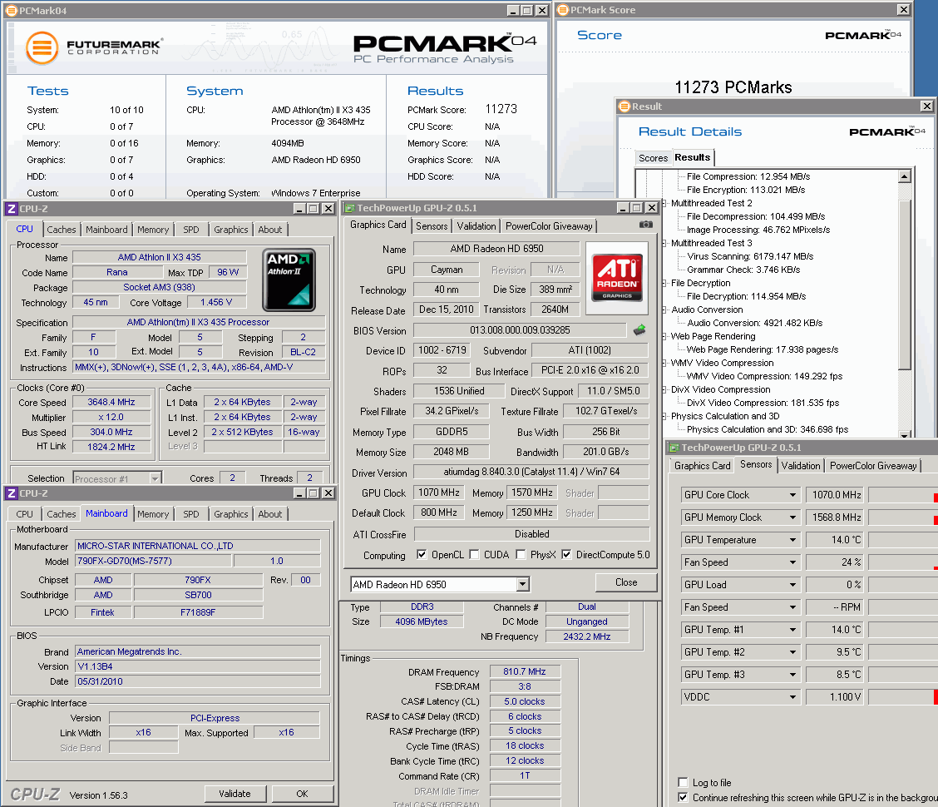Click the BIOS Version field in GPU-Z

click(520, 329)
